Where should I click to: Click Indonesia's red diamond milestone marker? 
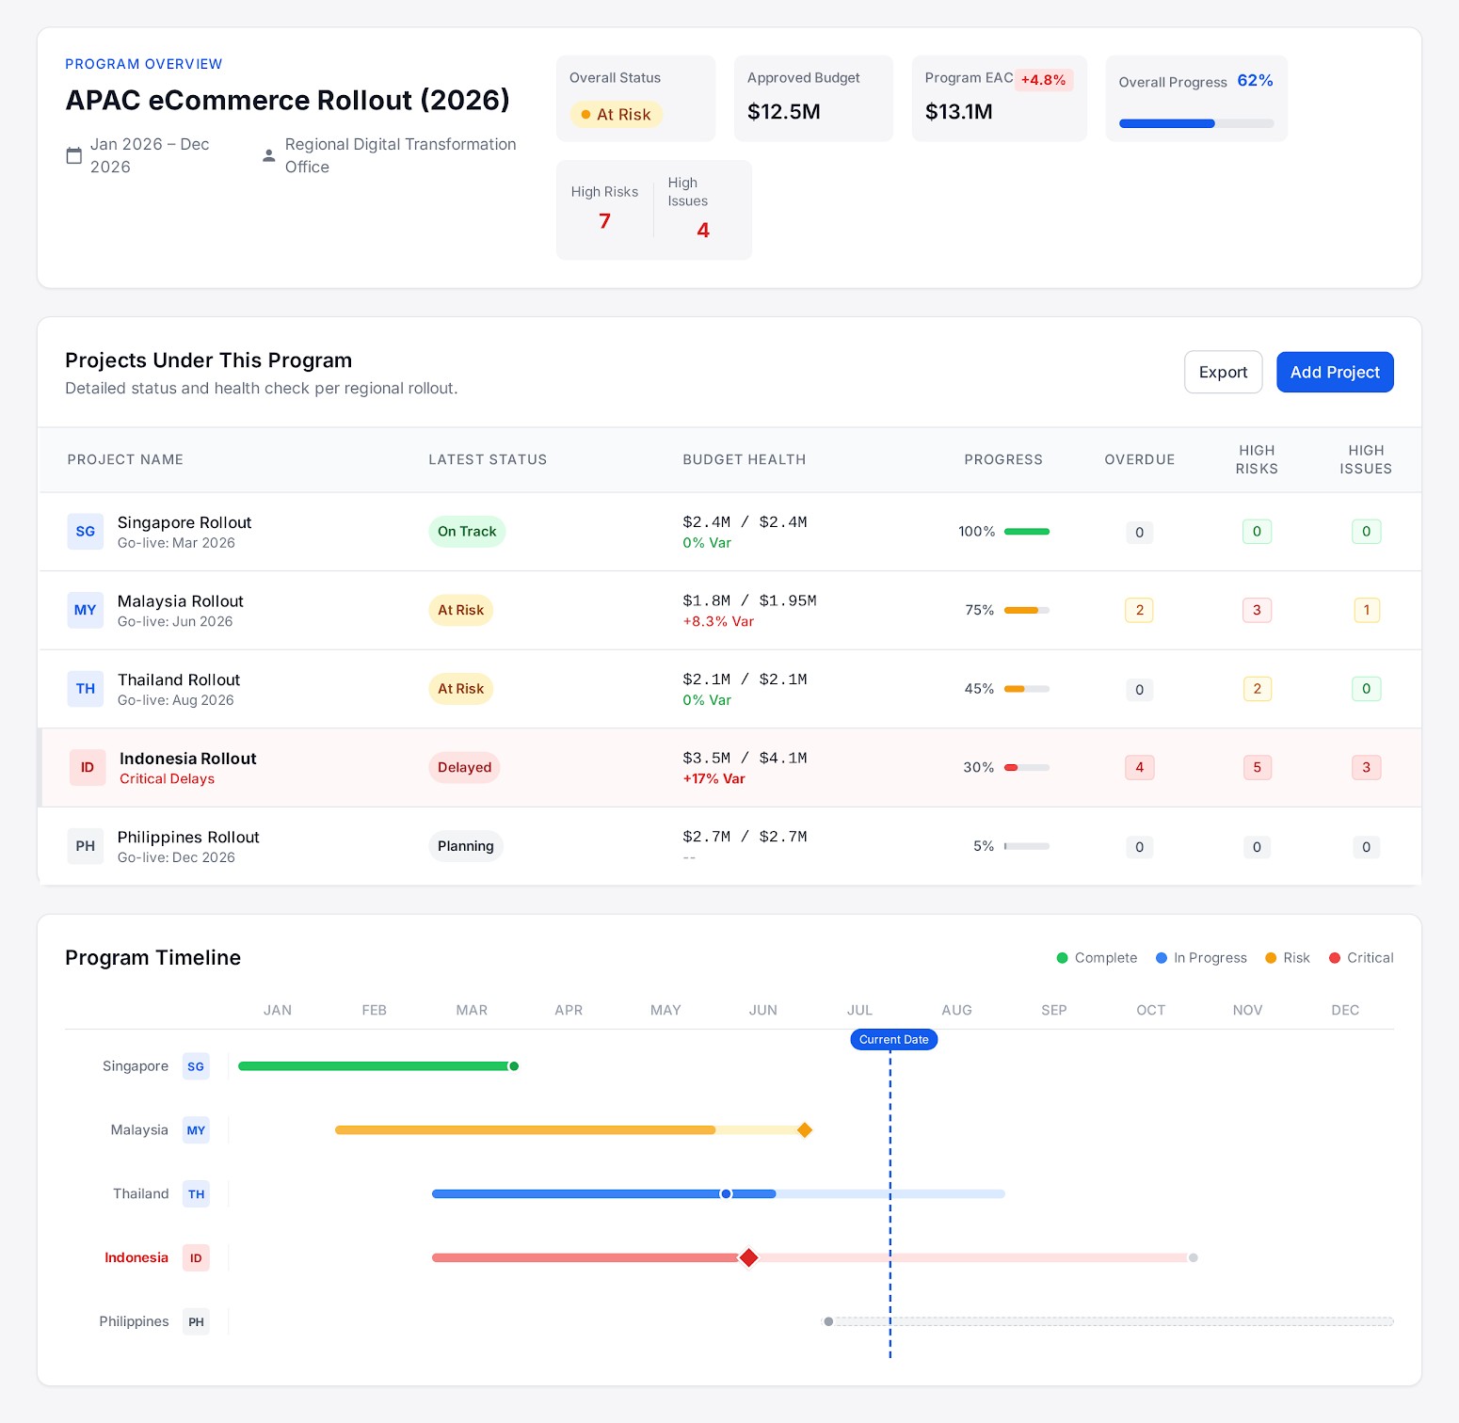(748, 1257)
